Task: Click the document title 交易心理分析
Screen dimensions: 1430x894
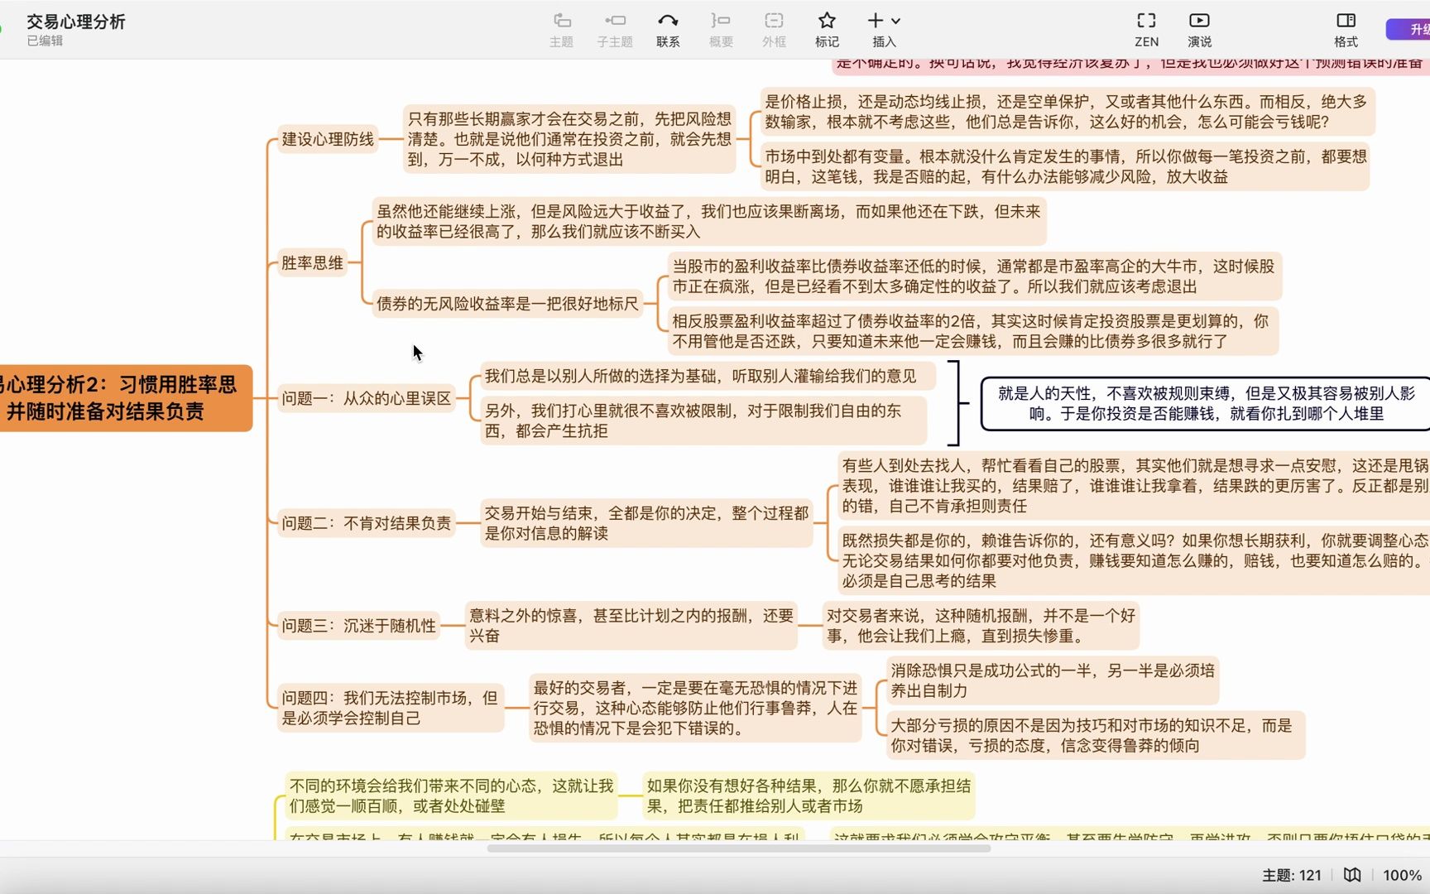Action: point(75,22)
